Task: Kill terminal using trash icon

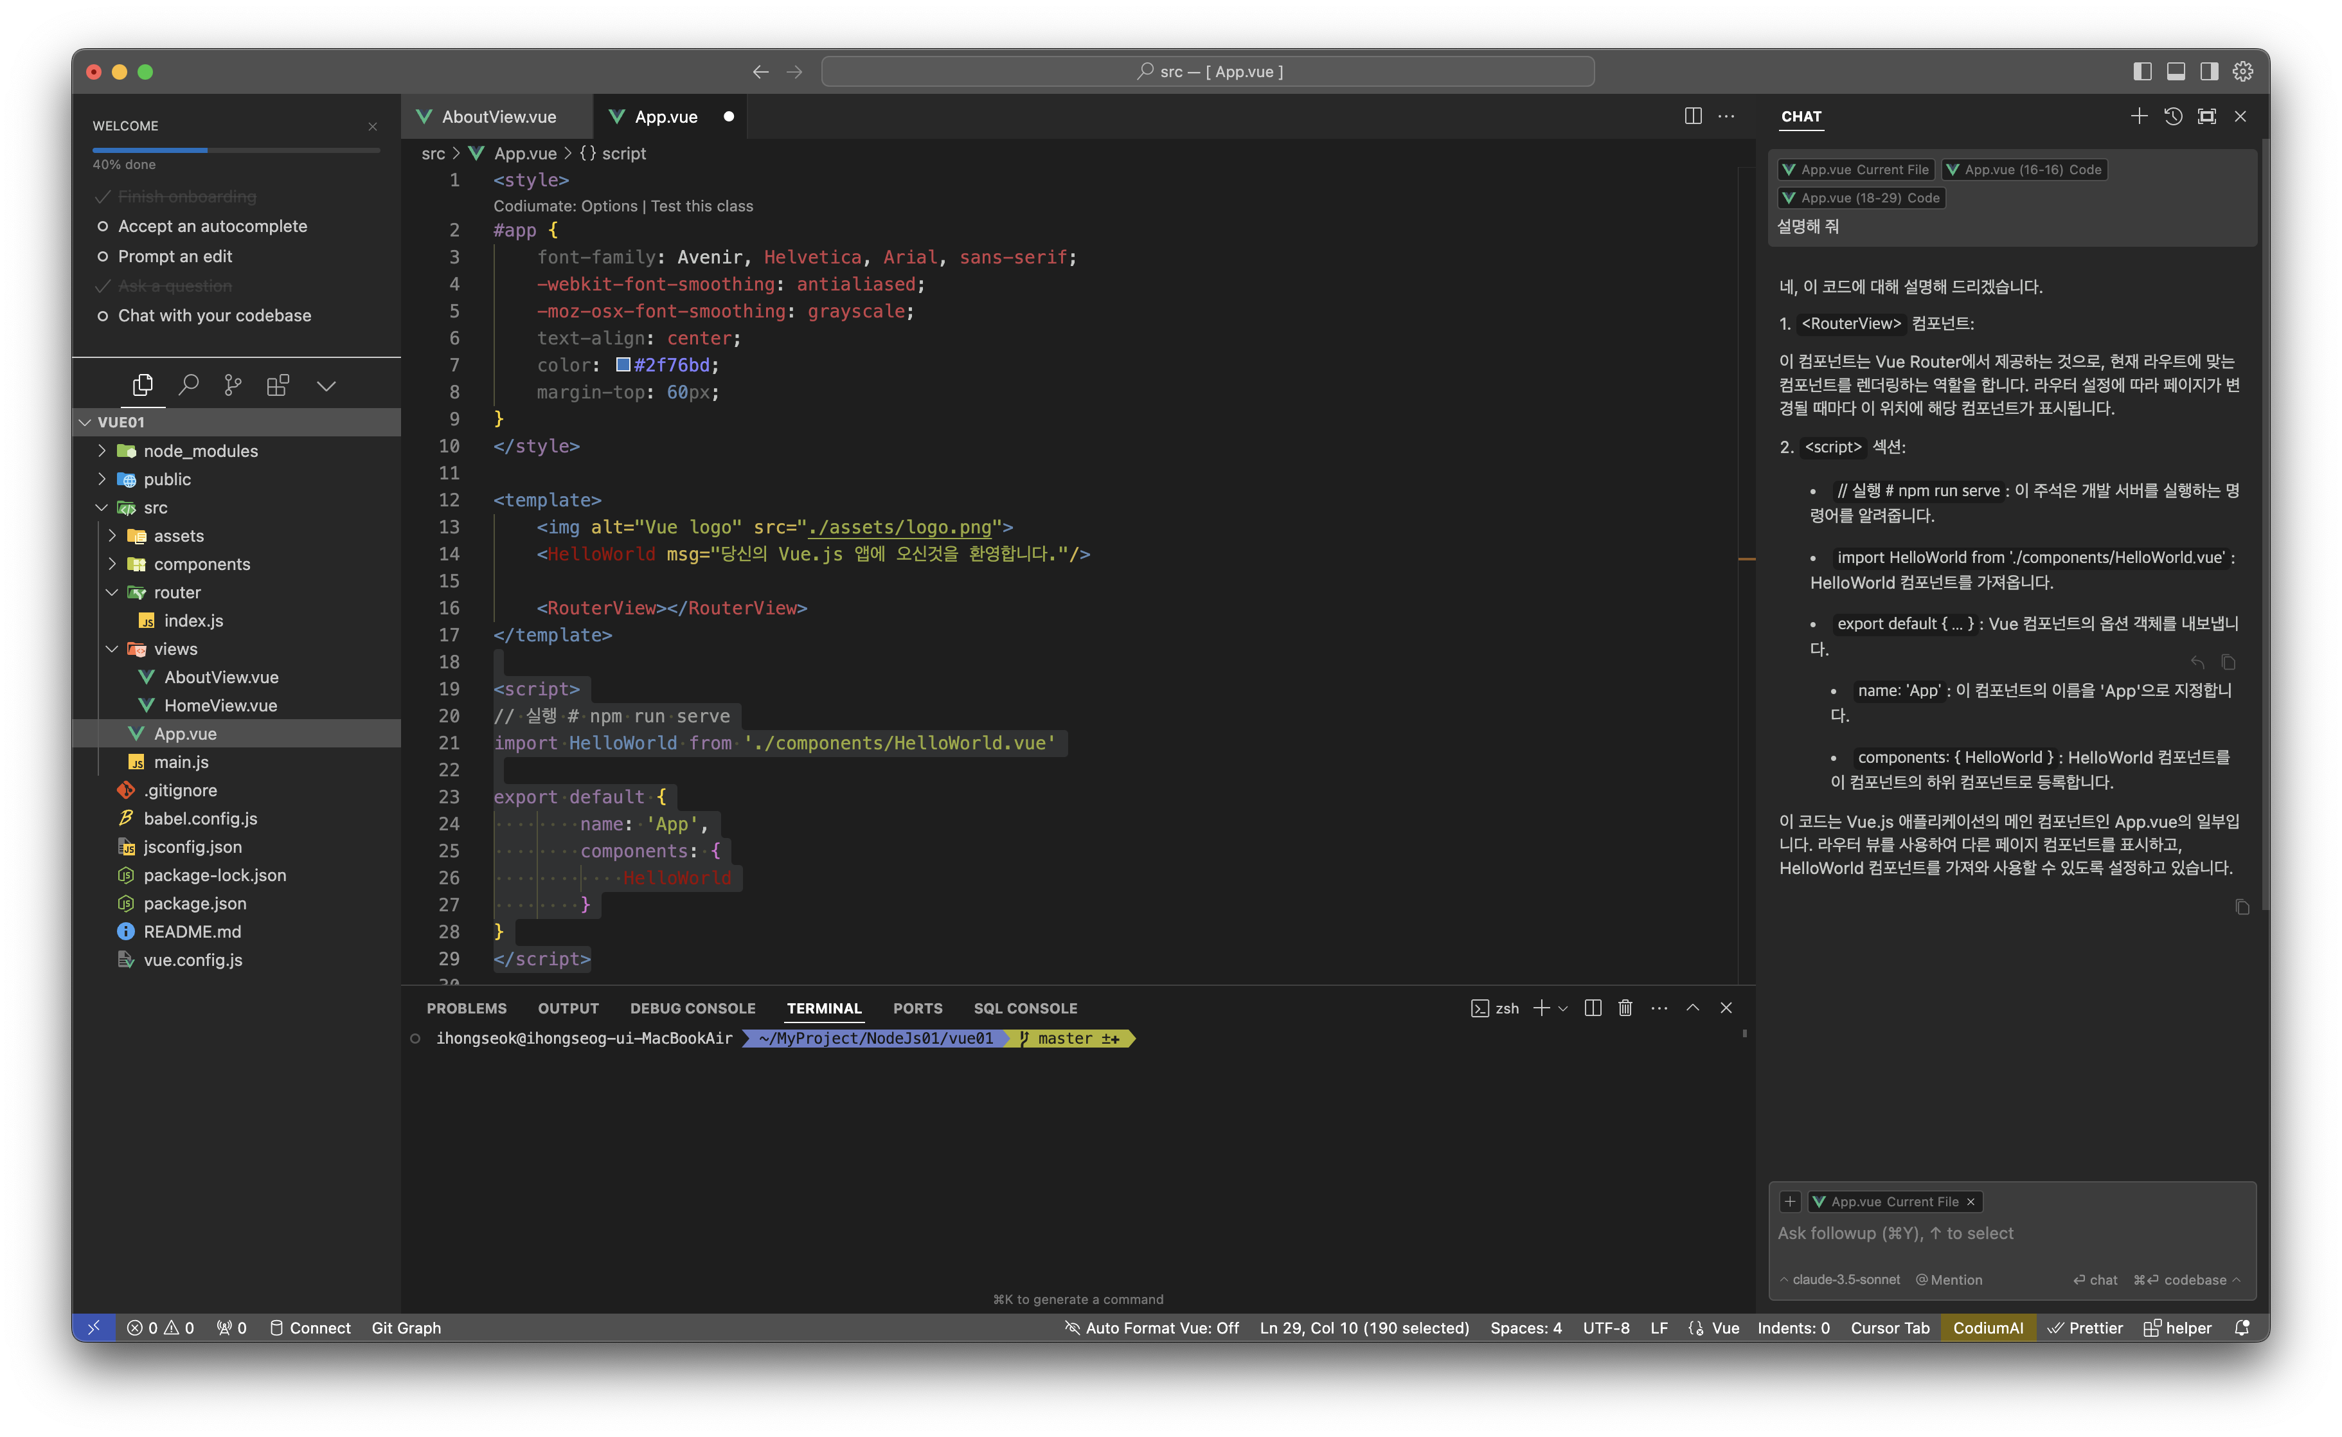Action: tap(1625, 1008)
